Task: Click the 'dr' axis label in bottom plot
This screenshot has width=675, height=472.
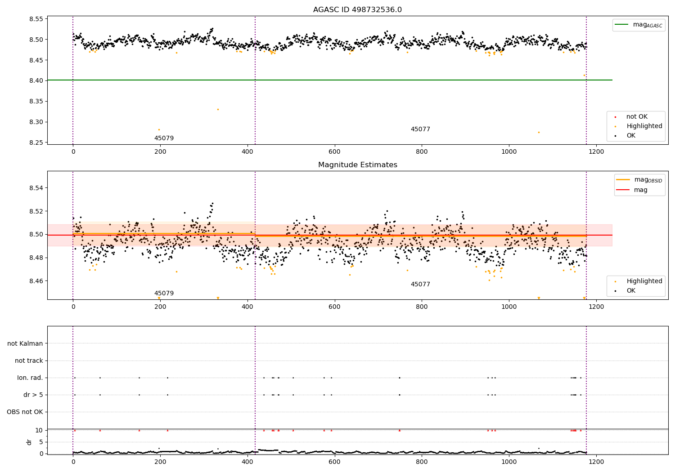Action: coord(29,442)
